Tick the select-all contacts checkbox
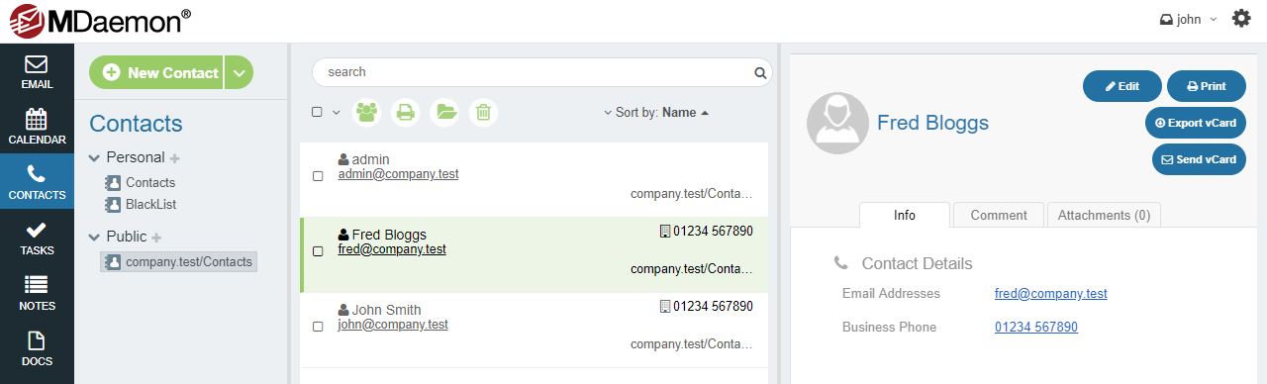Viewport: 1267px width, 384px height. (x=317, y=112)
